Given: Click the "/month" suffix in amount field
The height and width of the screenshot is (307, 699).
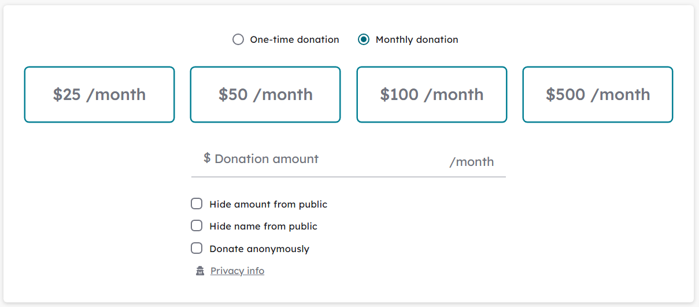Looking at the screenshot, I should pos(472,162).
